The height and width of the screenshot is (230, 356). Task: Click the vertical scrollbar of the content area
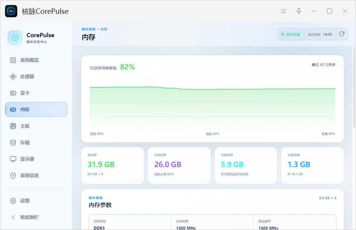click(354, 88)
